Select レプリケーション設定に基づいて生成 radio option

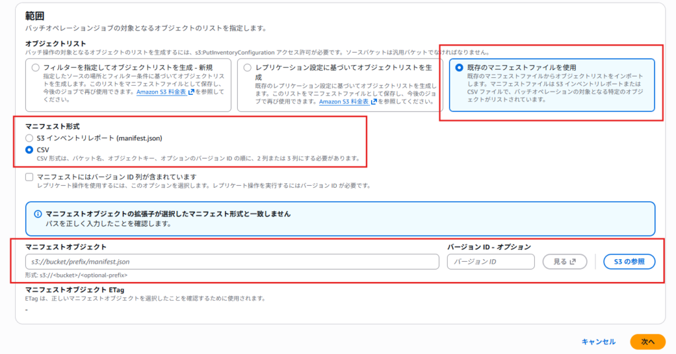248,68
